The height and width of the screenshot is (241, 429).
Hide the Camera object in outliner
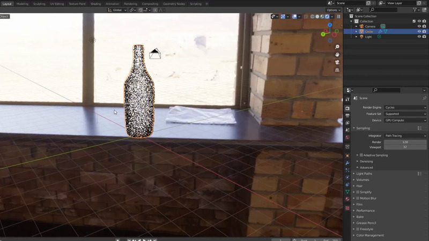tap(419, 26)
